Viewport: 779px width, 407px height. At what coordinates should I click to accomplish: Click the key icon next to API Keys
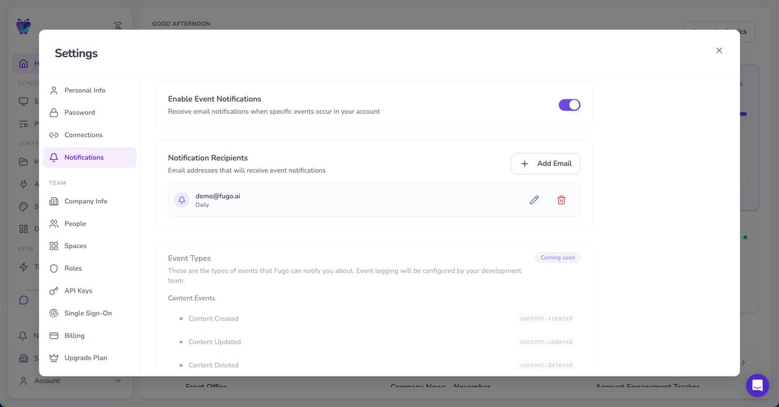coord(54,291)
